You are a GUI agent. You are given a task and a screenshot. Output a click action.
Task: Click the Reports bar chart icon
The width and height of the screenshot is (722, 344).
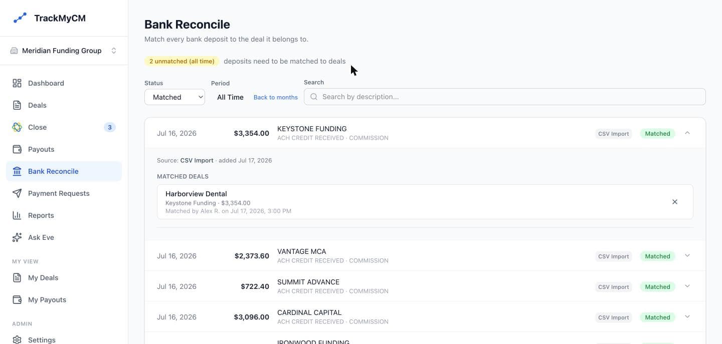[17, 215]
